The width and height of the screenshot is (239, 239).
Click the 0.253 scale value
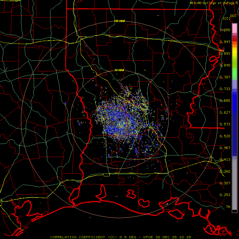click(x=225, y=195)
